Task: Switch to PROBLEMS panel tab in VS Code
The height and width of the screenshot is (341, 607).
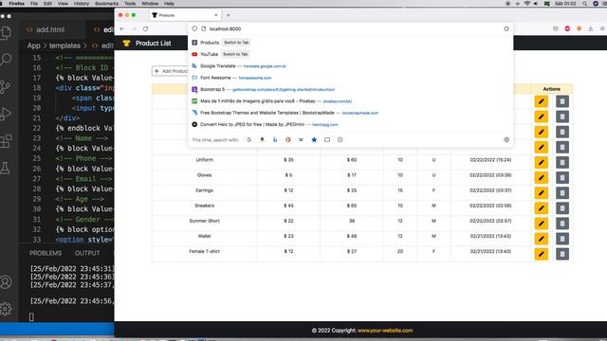Action: (x=46, y=253)
